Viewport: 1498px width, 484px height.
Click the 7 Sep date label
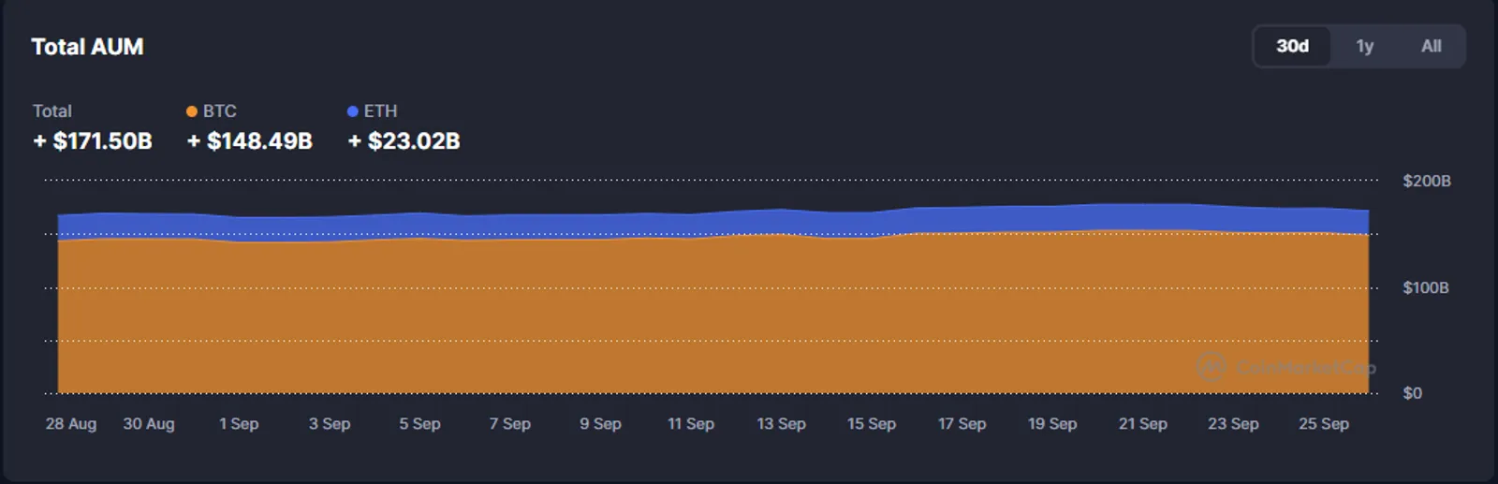pyautogui.click(x=510, y=424)
